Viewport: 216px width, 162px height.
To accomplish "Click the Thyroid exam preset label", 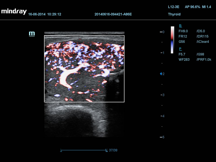I will pos(174,14).
